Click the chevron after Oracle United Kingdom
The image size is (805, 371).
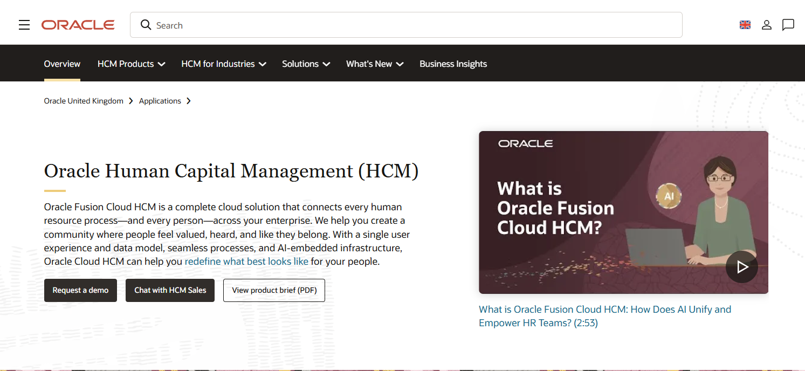[x=131, y=101]
